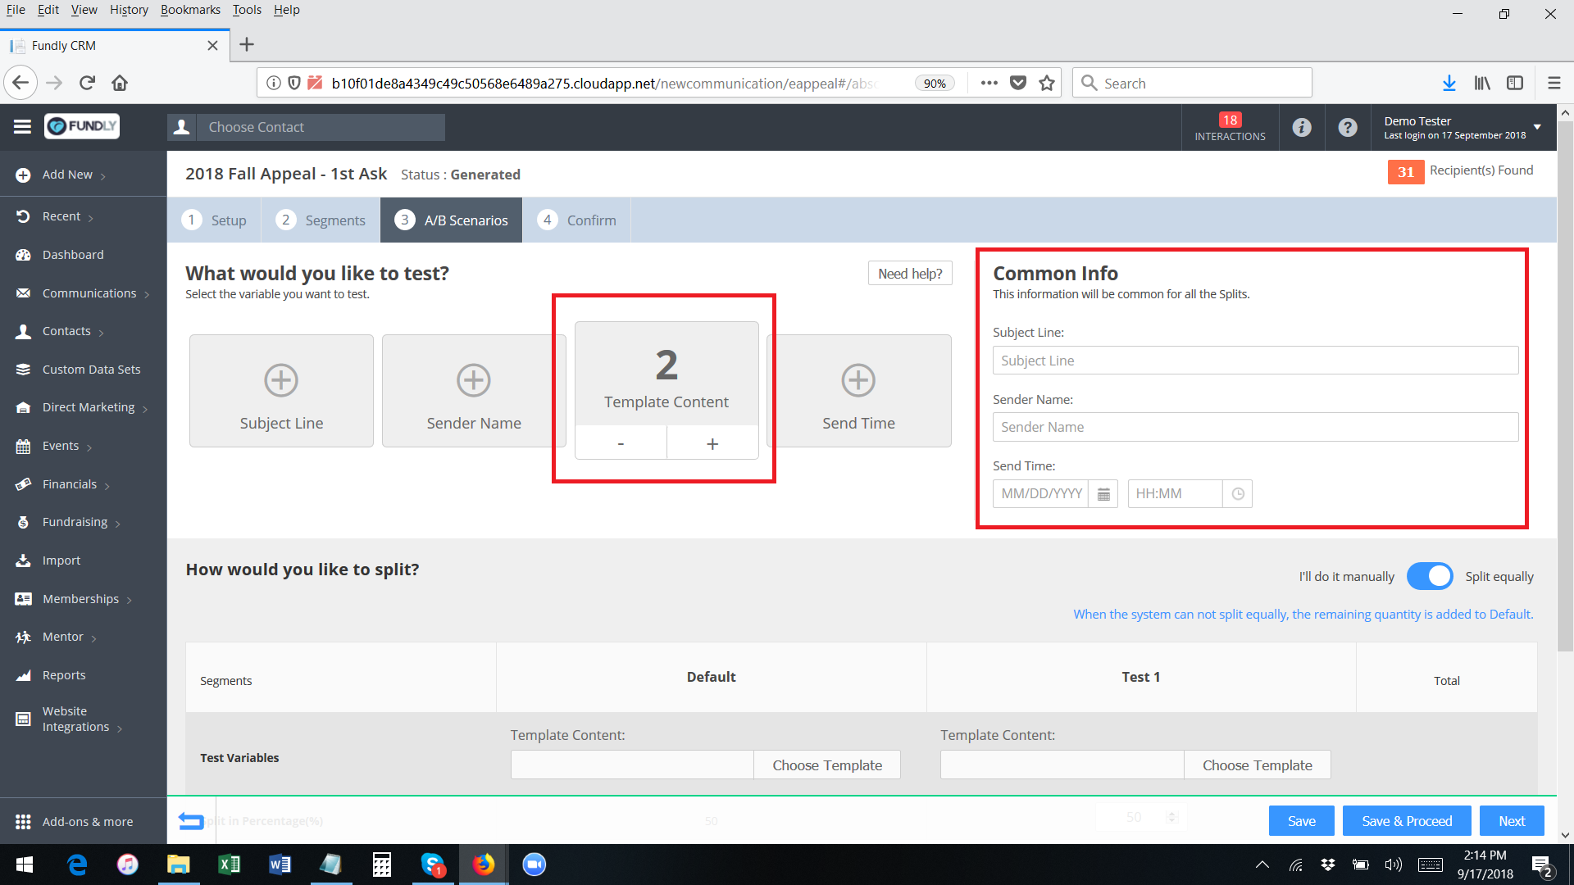Image resolution: width=1574 pixels, height=885 pixels.
Task: Click the Need help? button
Action: coord(910,274)
